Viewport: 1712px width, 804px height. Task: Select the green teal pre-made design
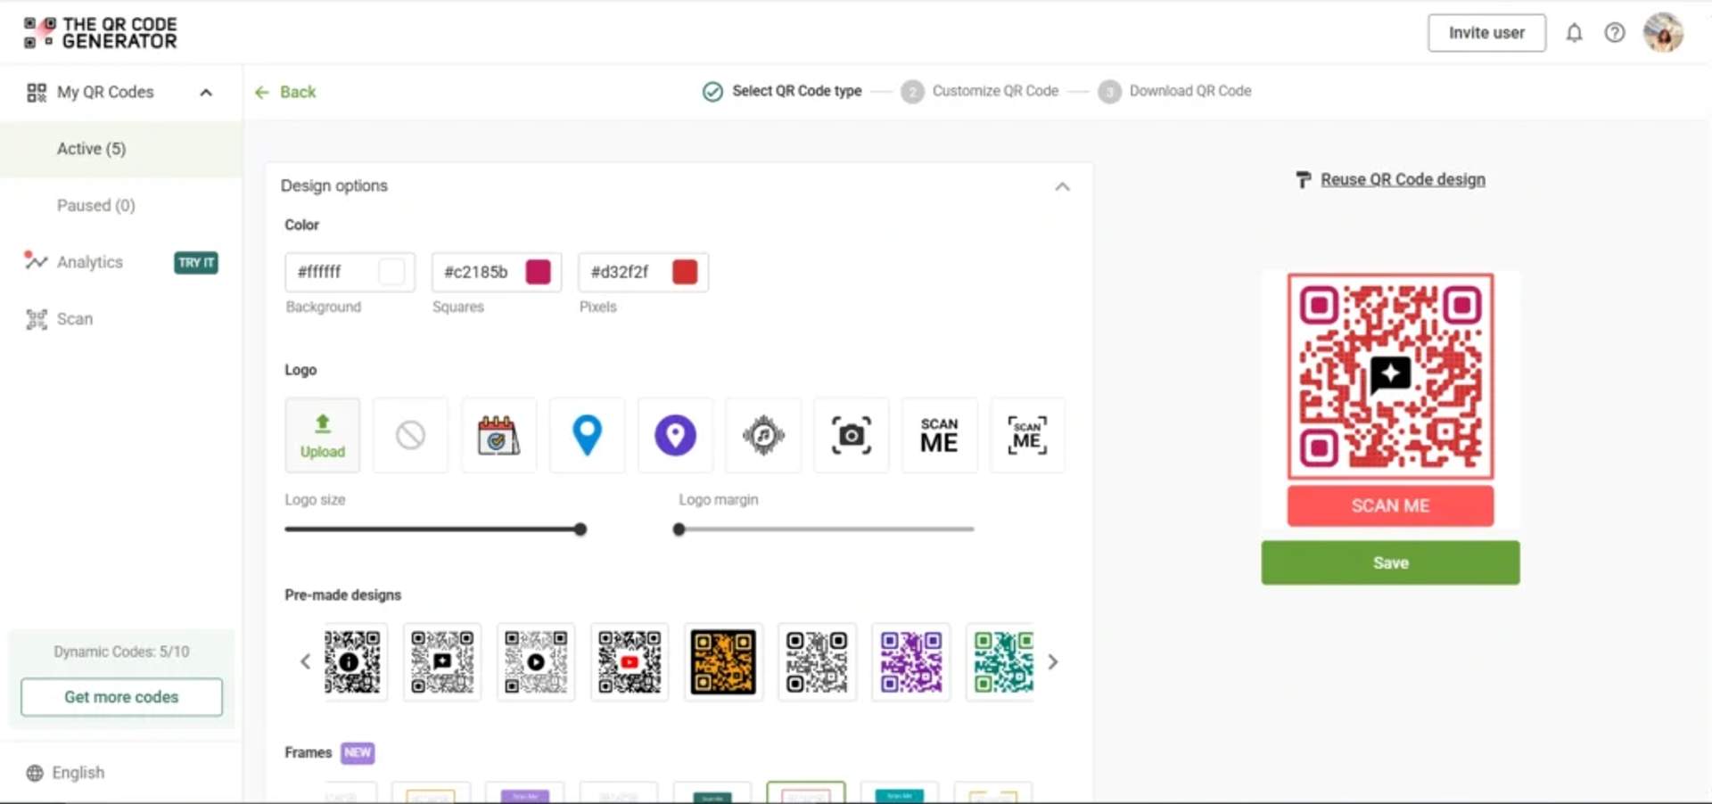[1001, 662]
